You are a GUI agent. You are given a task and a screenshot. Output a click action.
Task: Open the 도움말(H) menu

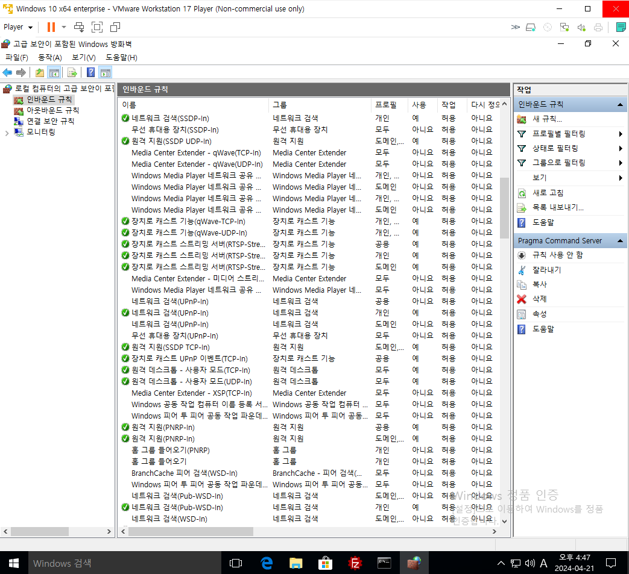[x=121, y=58]
